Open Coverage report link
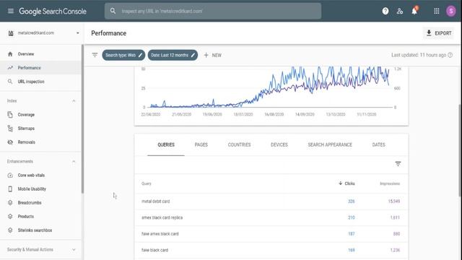 tap(40, 115)
